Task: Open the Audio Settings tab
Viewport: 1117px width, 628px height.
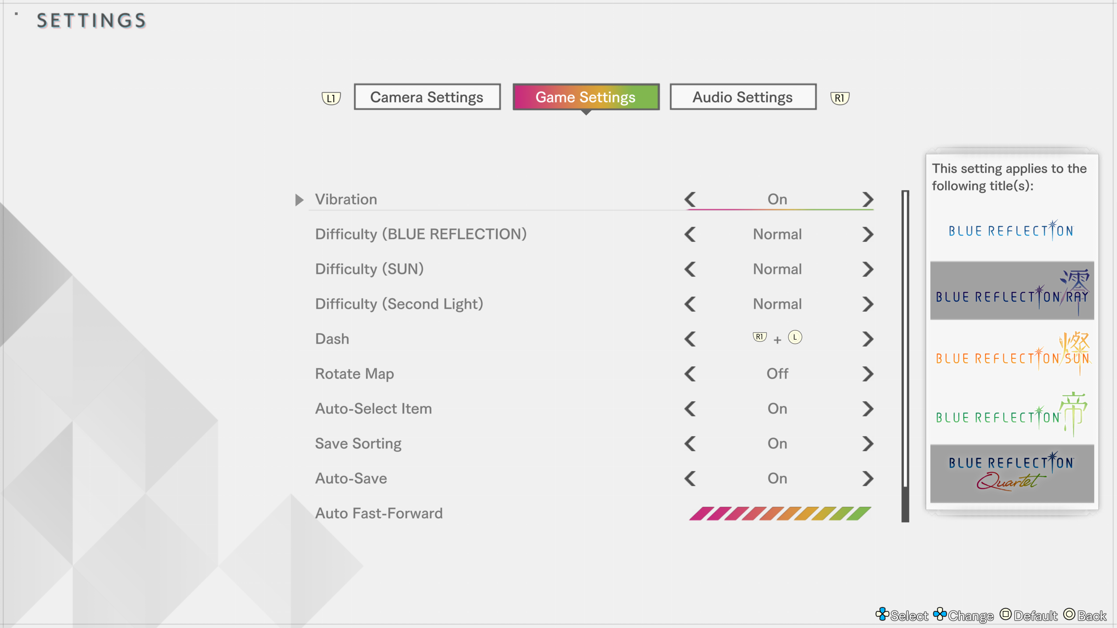Action: [743, 97]
